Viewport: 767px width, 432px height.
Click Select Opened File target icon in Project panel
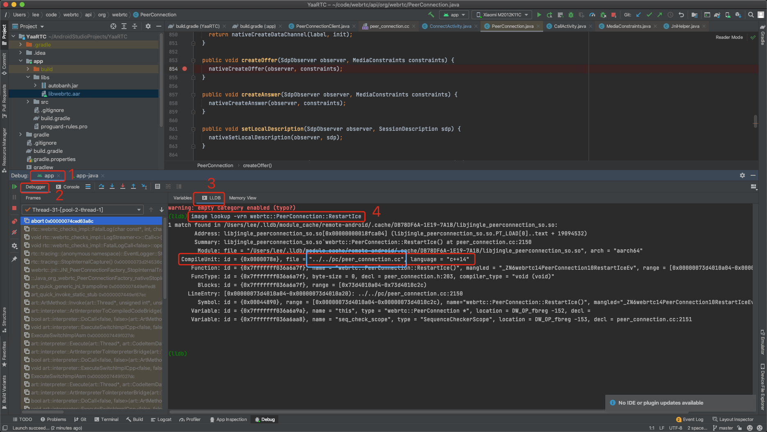[x=113, y=26]
